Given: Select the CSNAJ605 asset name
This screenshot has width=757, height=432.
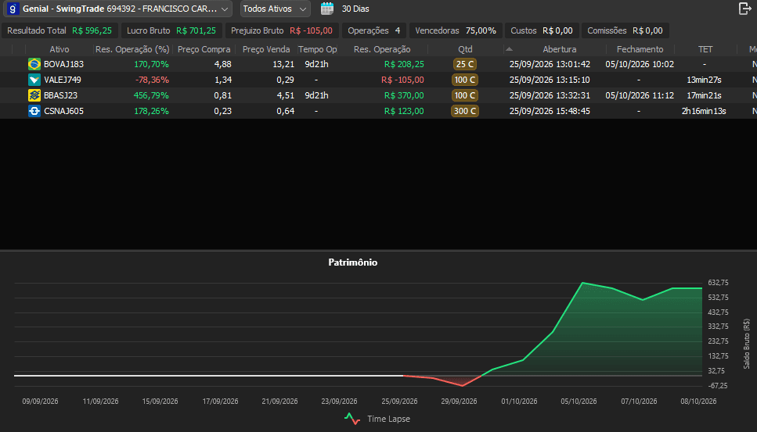Looking at the screenshot, I should 63,111.
